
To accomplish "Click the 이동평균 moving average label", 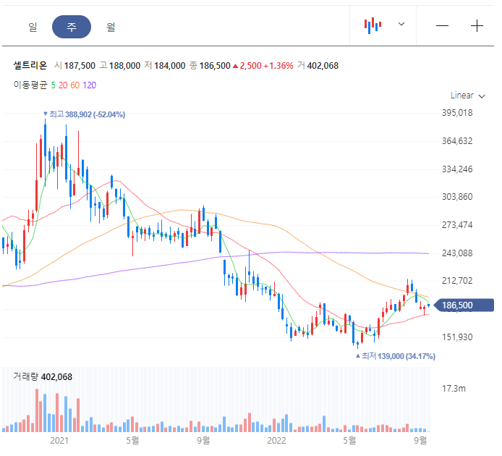I will pyautogui.click(x=30, y=85).
